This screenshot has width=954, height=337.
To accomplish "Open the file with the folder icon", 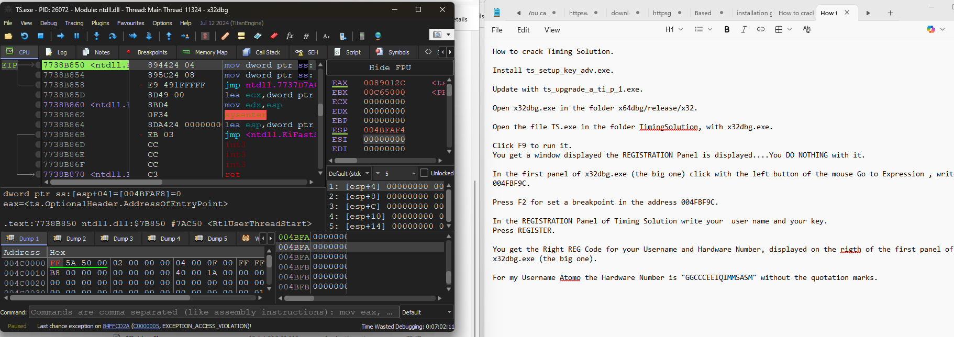I will point(8,36).
